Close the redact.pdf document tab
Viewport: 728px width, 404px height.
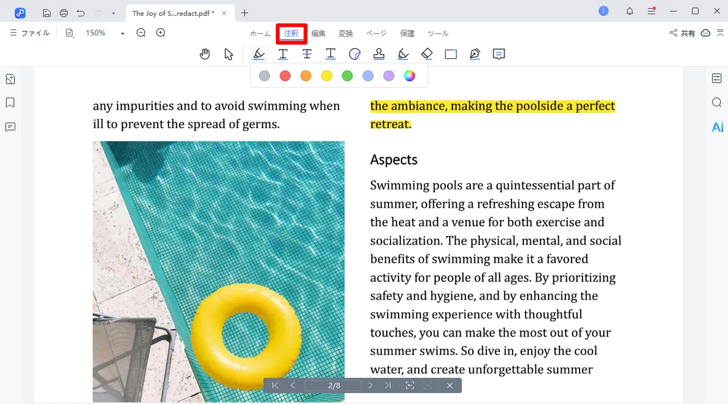pyautogui.click(x=223, y=13)
